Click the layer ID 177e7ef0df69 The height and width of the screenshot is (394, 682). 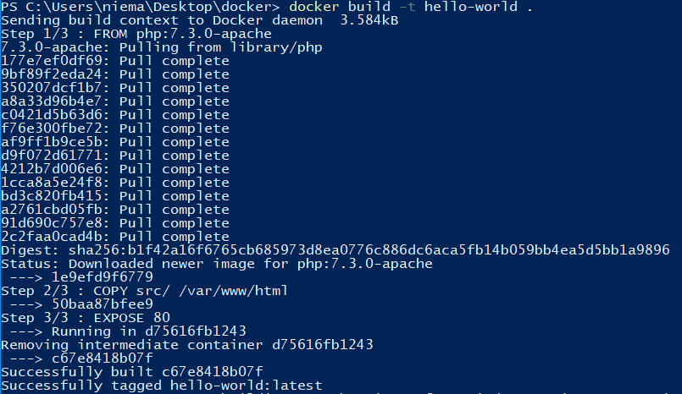pos(52,61)
